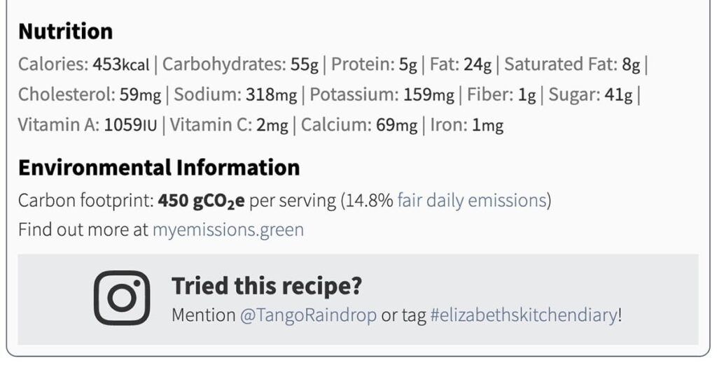The image size is (717, 365).
Task: Follow the #elizabethskitchendiary hashtag link
Action: pyautogui.click(x=524, y=315)
